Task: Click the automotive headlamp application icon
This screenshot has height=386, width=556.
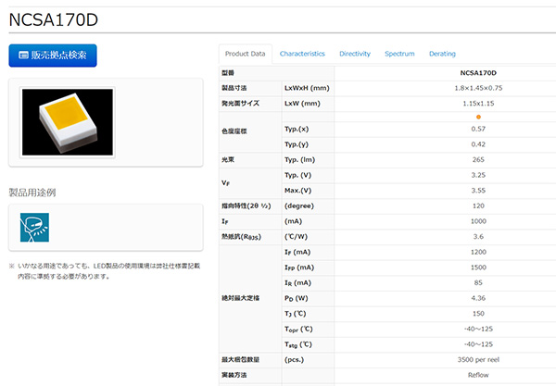Action: 34,228
